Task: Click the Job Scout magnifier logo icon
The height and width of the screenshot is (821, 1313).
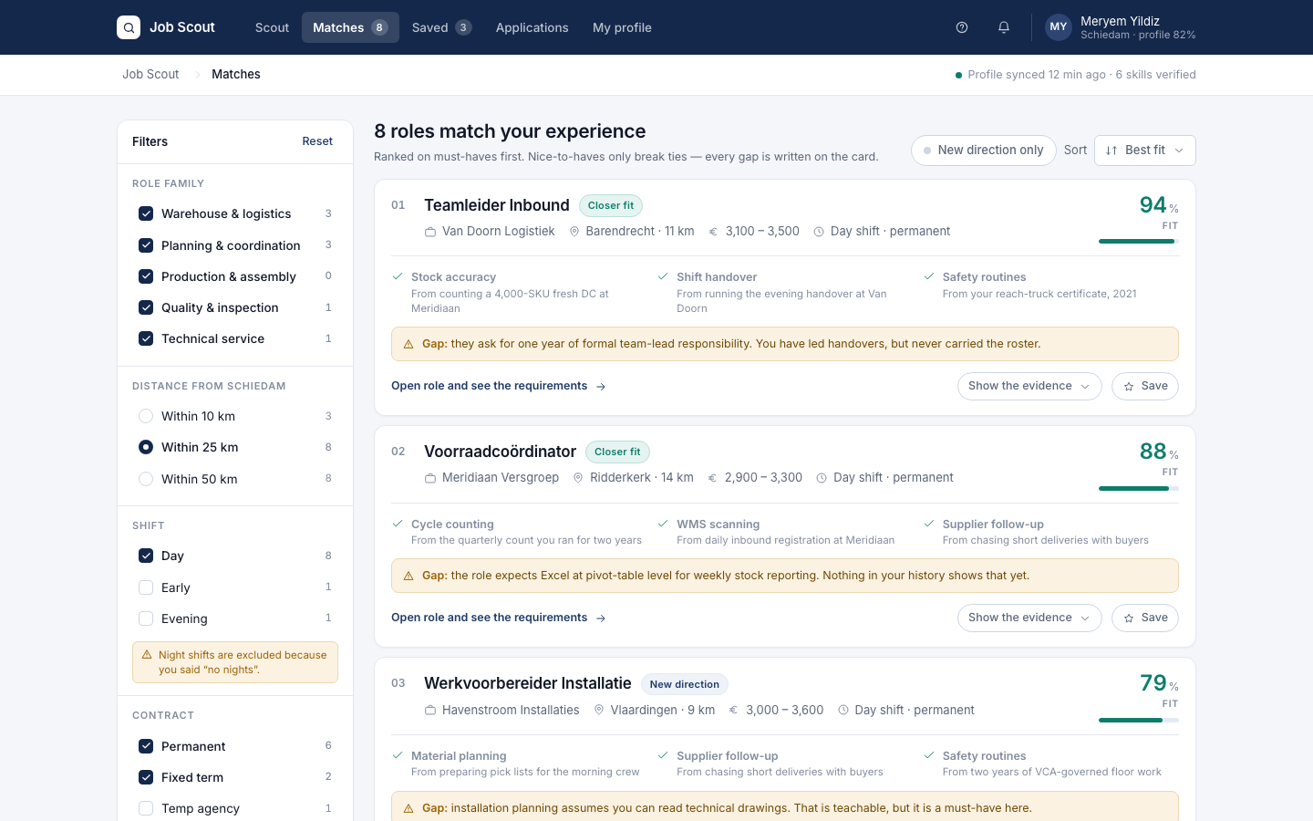Action: (x=129, y=27)
